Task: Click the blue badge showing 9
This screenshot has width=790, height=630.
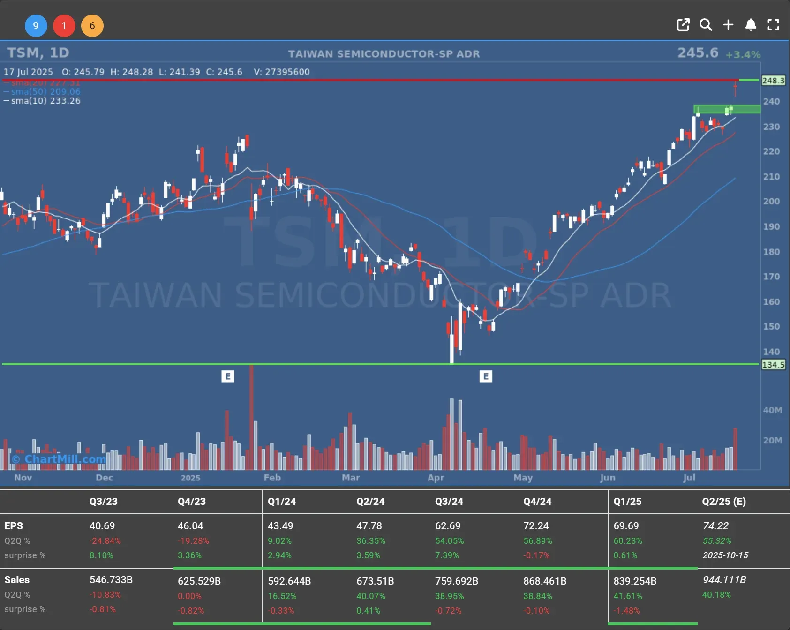Action: tap(36, 26)
